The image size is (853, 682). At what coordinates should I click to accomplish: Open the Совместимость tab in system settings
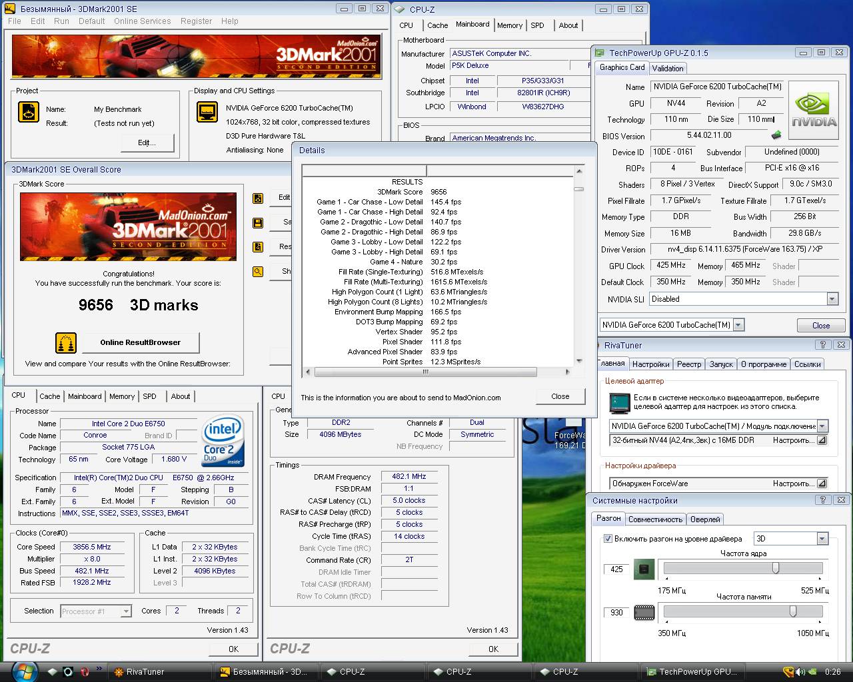coord(655,519)
